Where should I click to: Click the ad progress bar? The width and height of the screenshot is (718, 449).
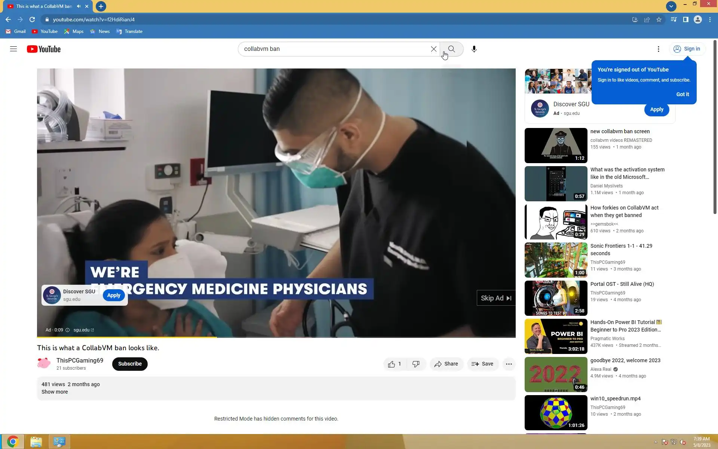(x=276, y=337)
